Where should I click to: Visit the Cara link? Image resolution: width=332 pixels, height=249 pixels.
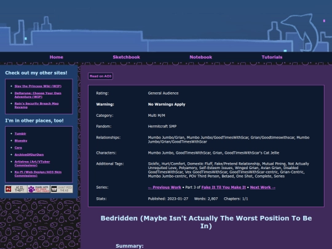[18, 148]
